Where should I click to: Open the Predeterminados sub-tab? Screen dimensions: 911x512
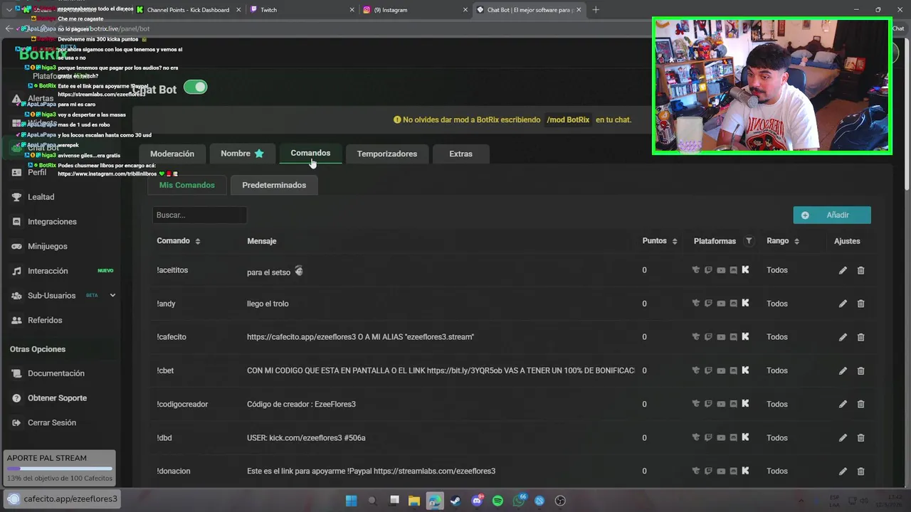point(274,185)
